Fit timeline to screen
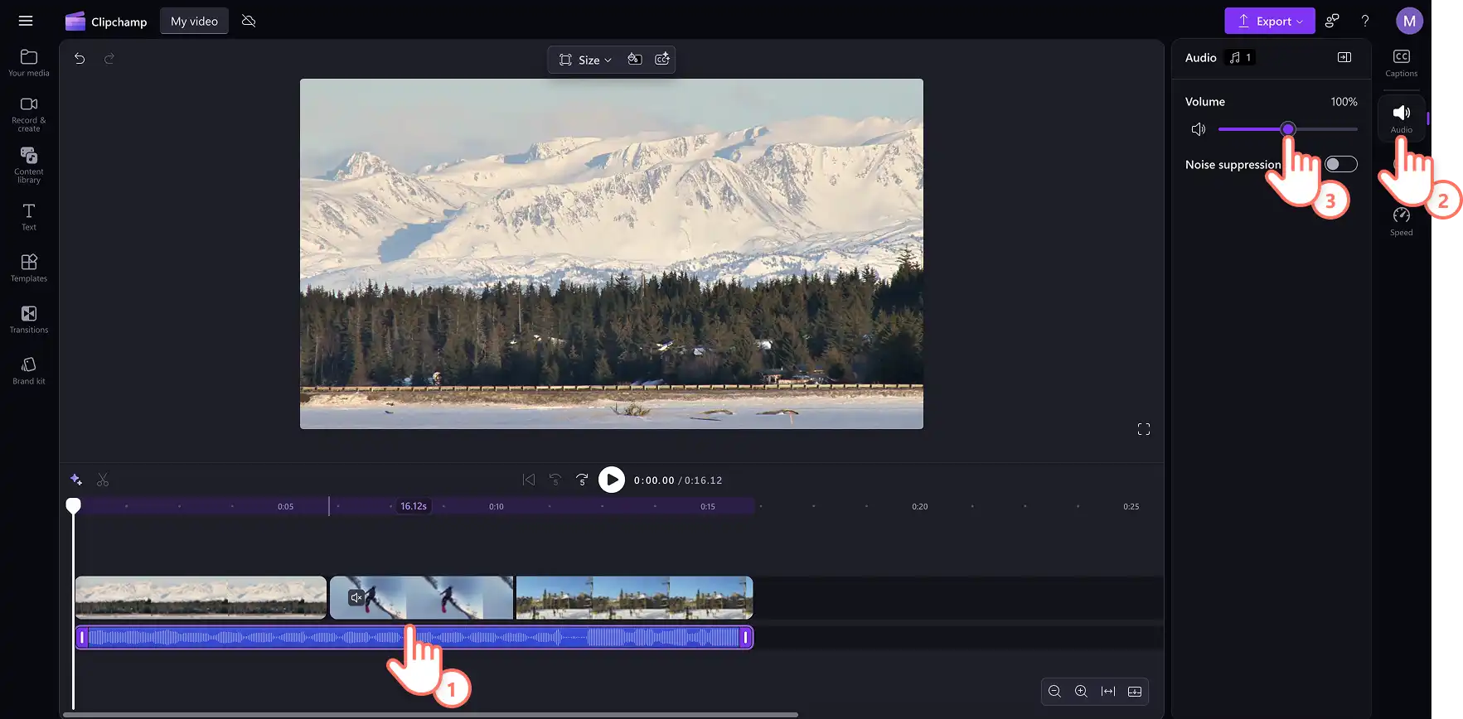 click(1108, 692)
